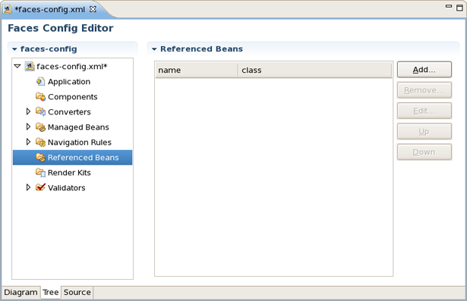Select Referenced Beans in the tree
467x301 pixels.
coord(72,158)
